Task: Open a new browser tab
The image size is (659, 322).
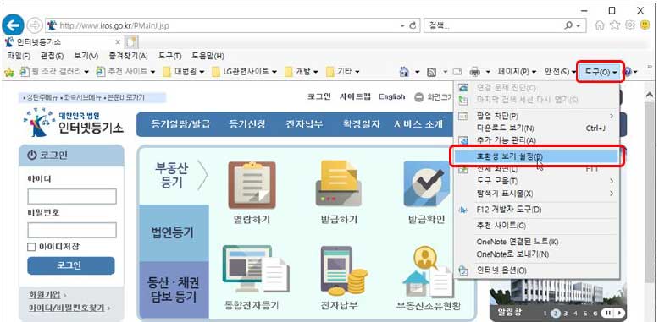Action: [x=132, y=42]
